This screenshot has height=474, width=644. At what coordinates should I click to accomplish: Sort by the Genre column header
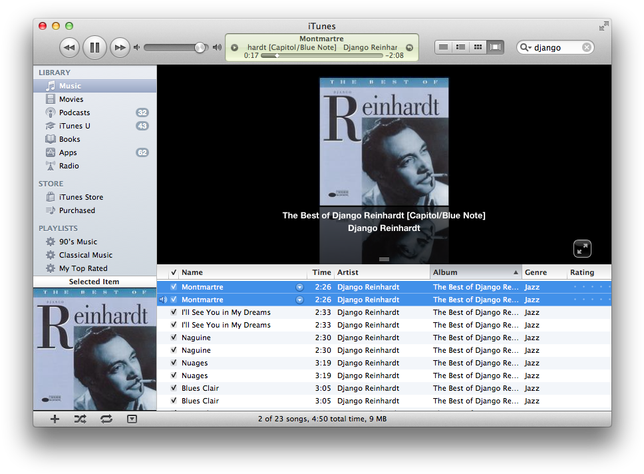[x=544, y=272]
